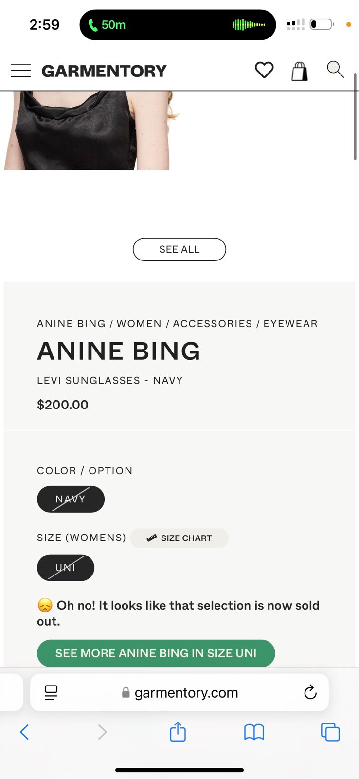Tap Safari's share icon
Screen dimensions: 359x779
coord(178,731)
